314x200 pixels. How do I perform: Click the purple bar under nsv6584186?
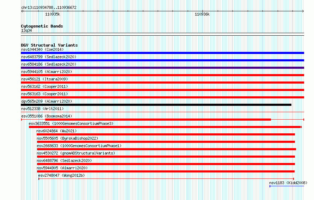[162, 68]
